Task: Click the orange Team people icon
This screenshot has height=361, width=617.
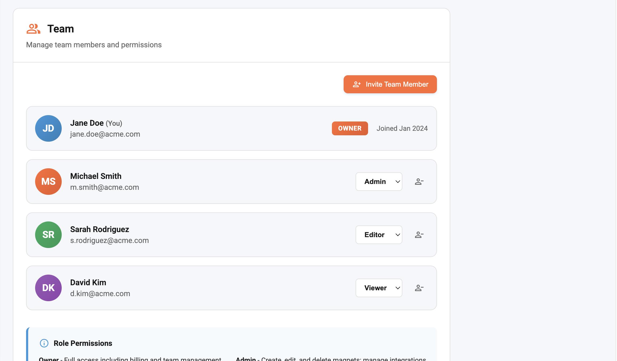Action: [33, 28]
